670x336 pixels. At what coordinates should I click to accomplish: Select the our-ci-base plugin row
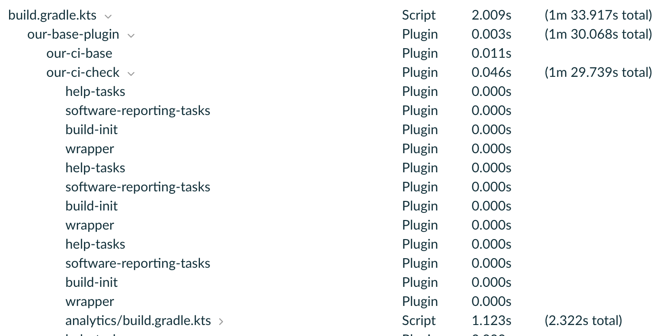[x=79, y=53]
